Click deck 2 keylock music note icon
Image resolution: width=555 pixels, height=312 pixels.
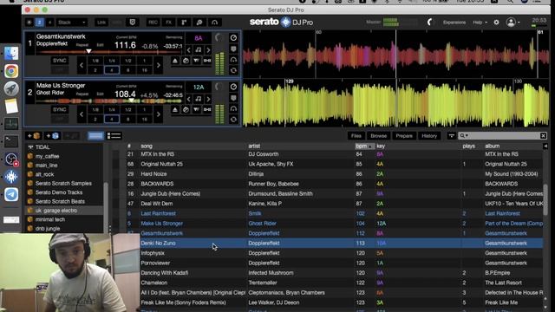(199, 99)
